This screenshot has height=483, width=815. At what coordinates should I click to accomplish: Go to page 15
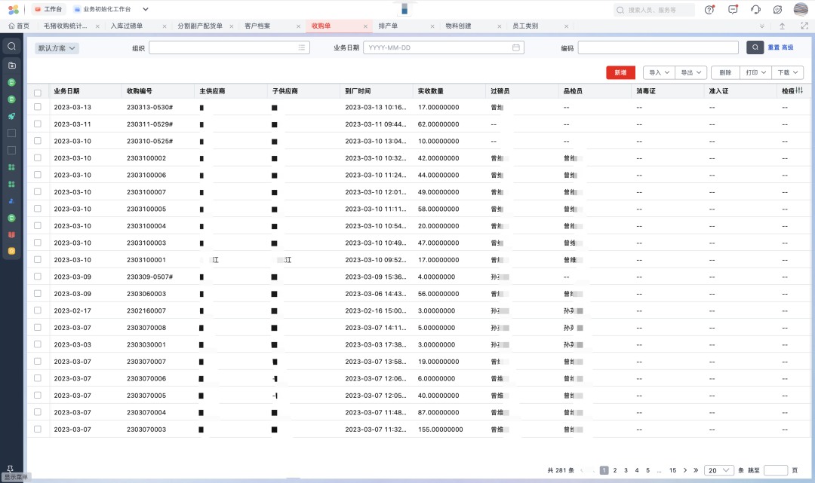pyautogui.click(x=672, y=470)
